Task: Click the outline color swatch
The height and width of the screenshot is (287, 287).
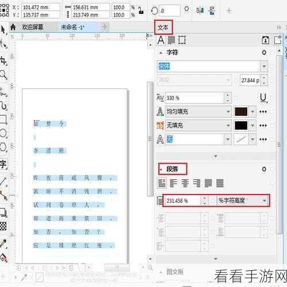Action: coord(241,139)
